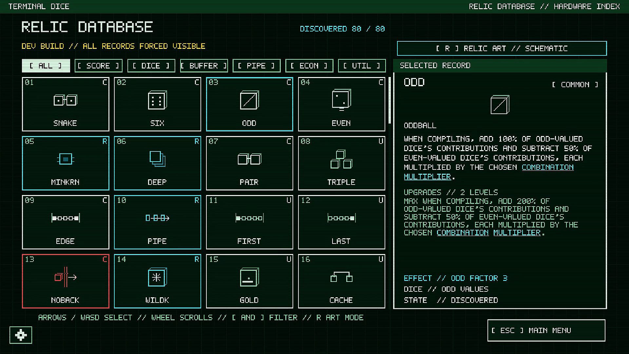
Task: Pick the PIPE arrow relic icon
Action: click(157, 218)
